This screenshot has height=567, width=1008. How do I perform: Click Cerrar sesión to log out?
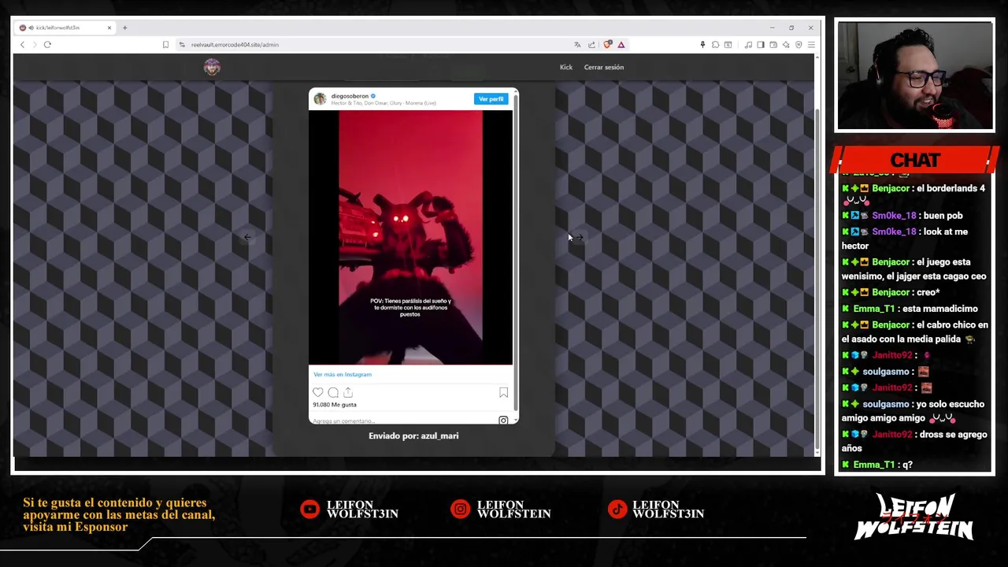(x=604, y=67)
